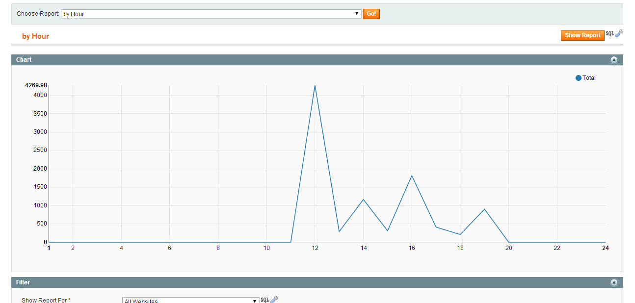Viewport: 635px width, 303px height.
Task: Click the Go! button
Action: coord(371,14)
